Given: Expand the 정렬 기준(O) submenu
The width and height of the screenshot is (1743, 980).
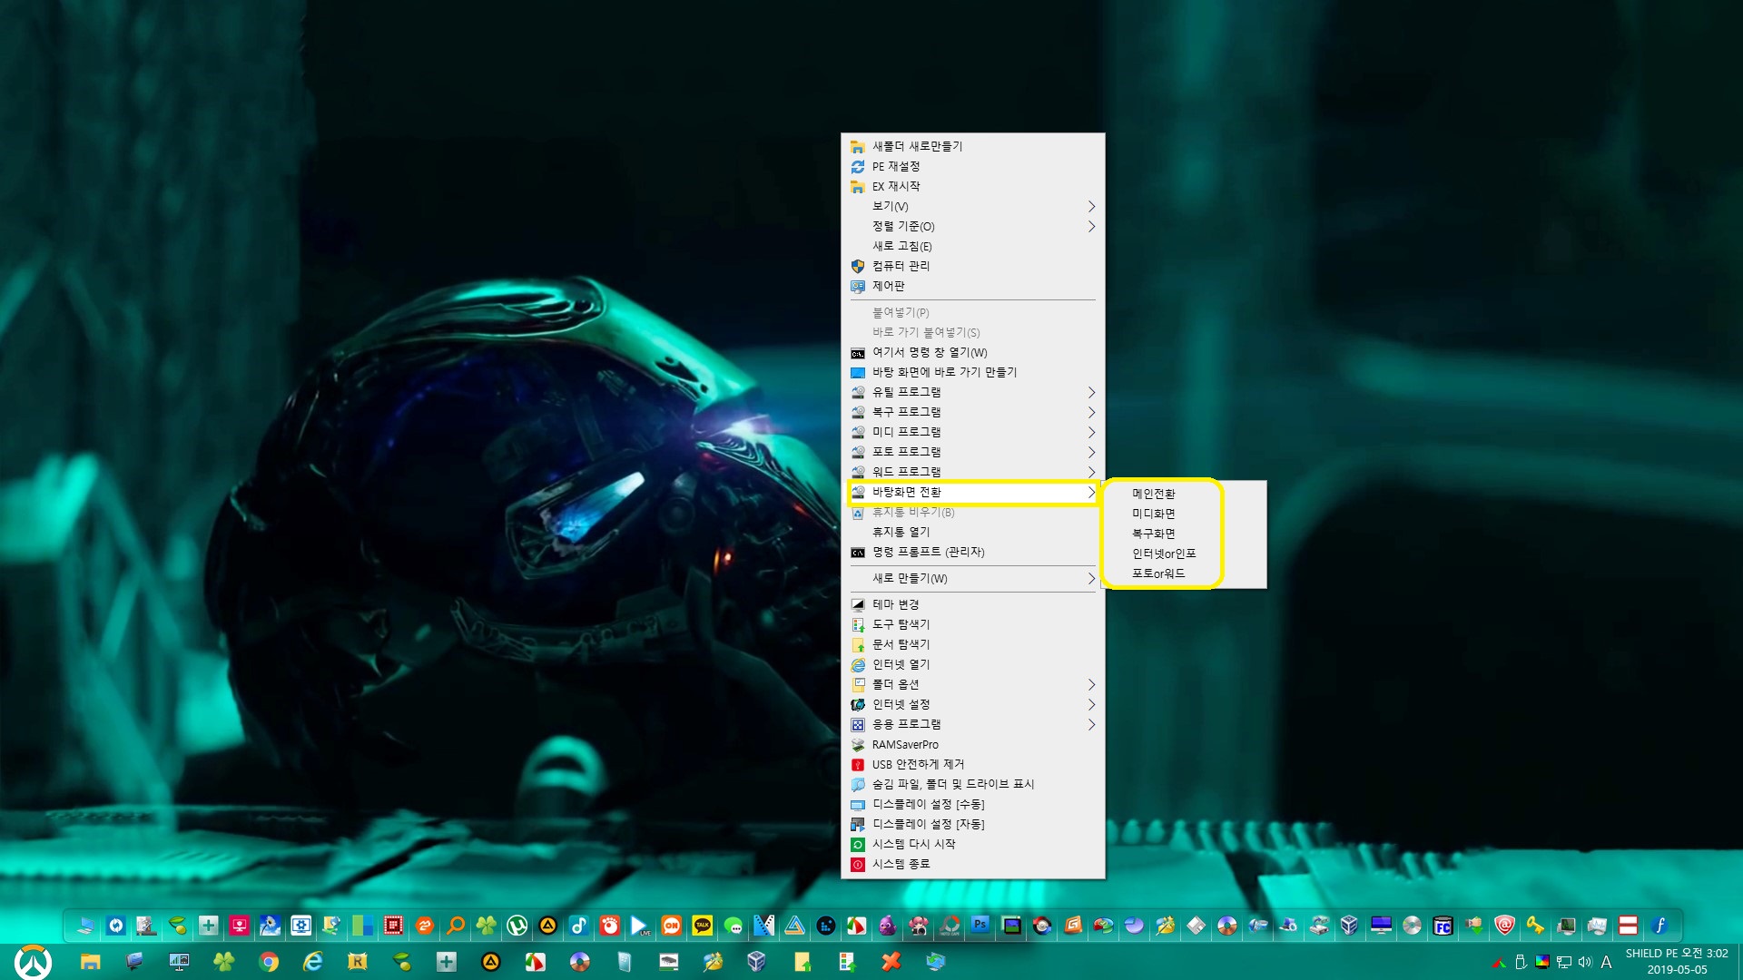Looking at the screenshot, I should [x=973, y=226].
